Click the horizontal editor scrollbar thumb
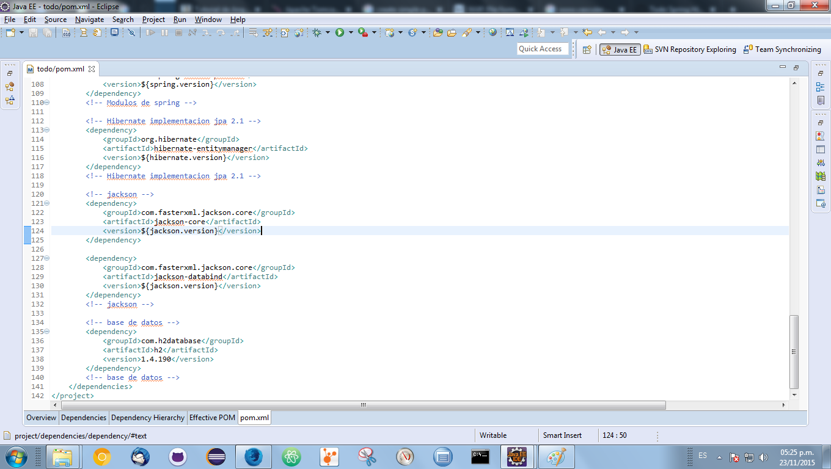The height and width of the screenshot is (469, 831). coord(362,405)
